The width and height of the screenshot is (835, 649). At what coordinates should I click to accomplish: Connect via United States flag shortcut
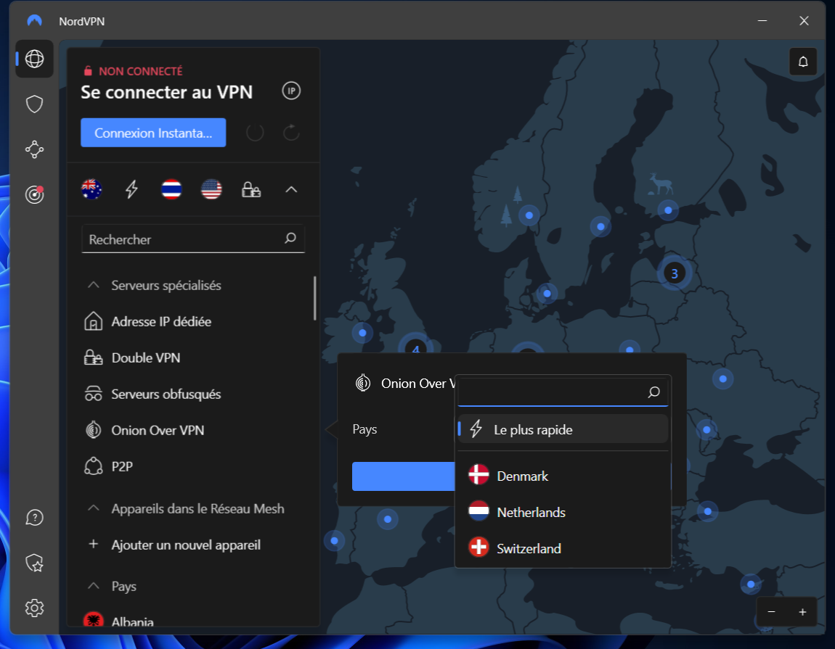pyautogui.click(x=211, y=189)
